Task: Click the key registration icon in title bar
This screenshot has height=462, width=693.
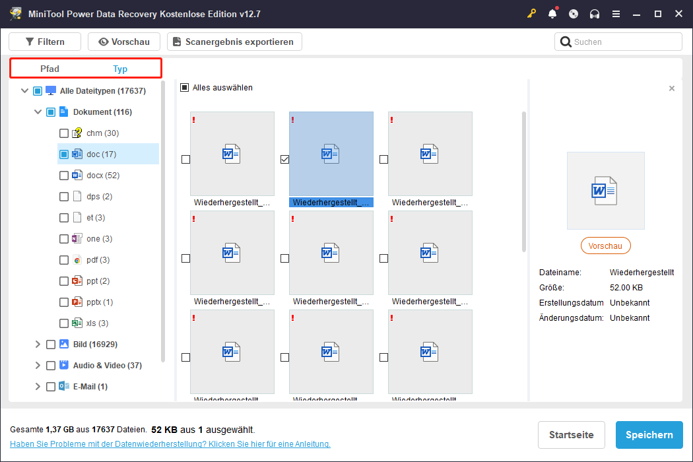Action: click(531, 13)
